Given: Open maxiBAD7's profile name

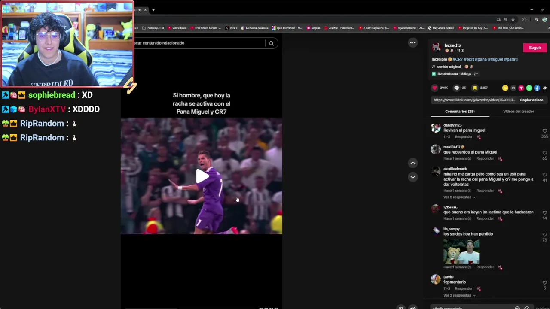Looking at the screenshot, I should [454, 147].
